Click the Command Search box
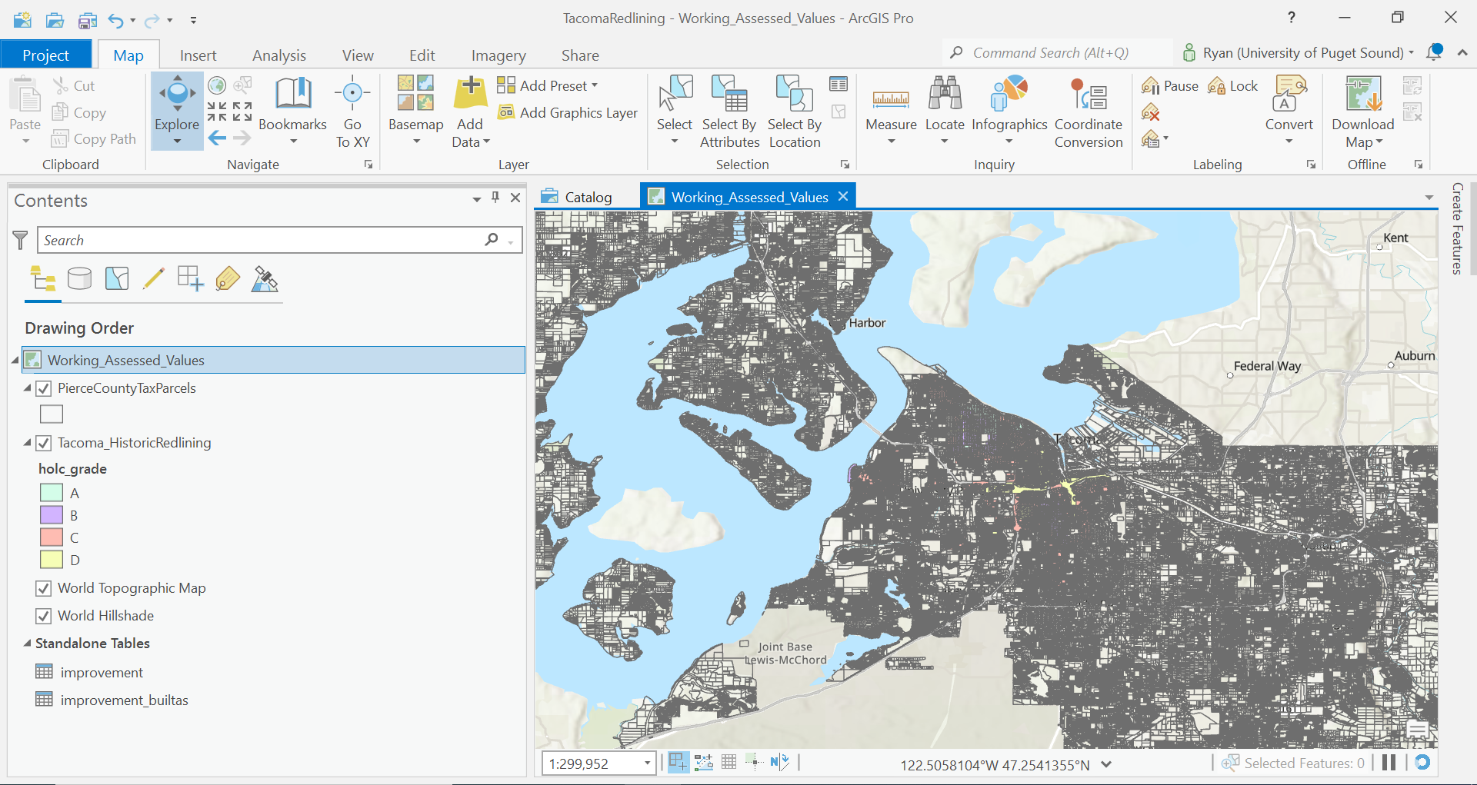 tap(1058, 52)
